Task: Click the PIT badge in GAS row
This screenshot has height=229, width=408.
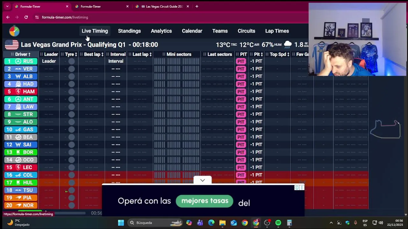Action: click(241, 129)
